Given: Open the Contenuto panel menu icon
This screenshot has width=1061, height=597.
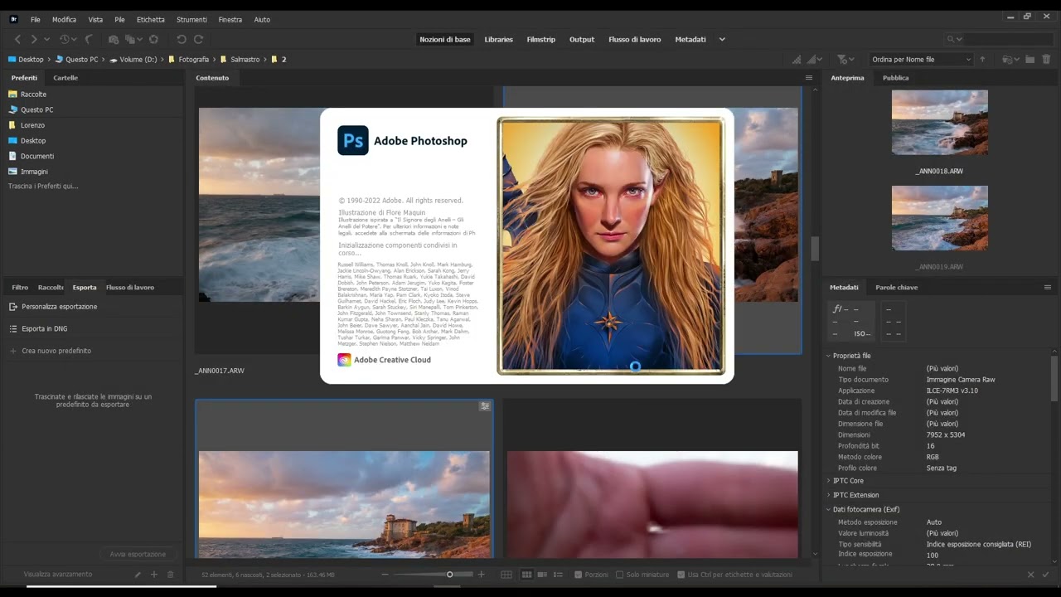Looking at the screenshot, I should click(809, 78).
